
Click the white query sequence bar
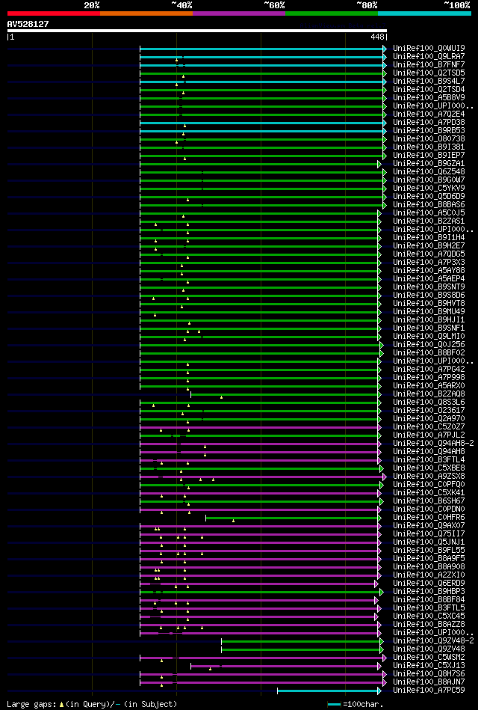[x=196, y=31]
